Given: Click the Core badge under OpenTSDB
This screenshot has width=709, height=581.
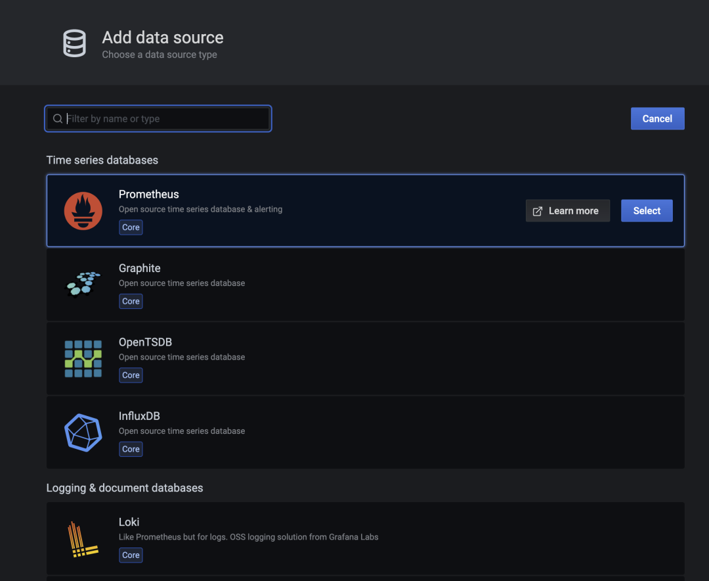Looking at the screenshot, I should (131, 375).
